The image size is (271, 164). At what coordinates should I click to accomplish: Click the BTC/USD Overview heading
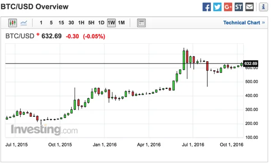pyautogui.click(x=35, y=7)
